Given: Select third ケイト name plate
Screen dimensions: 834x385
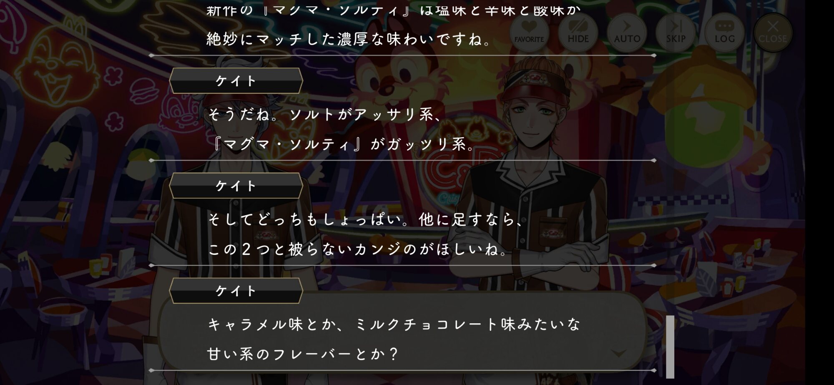Looking at the screenshot, I should tap(236, 291).
